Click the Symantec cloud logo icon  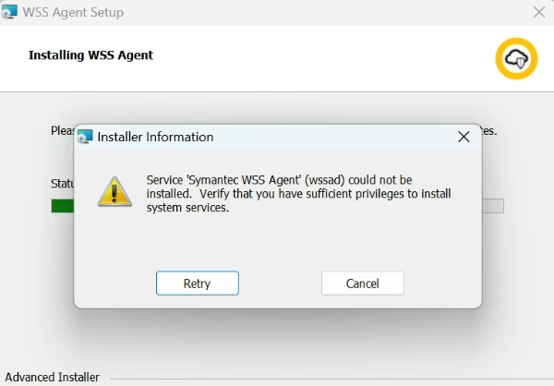(x=515, y=58)
